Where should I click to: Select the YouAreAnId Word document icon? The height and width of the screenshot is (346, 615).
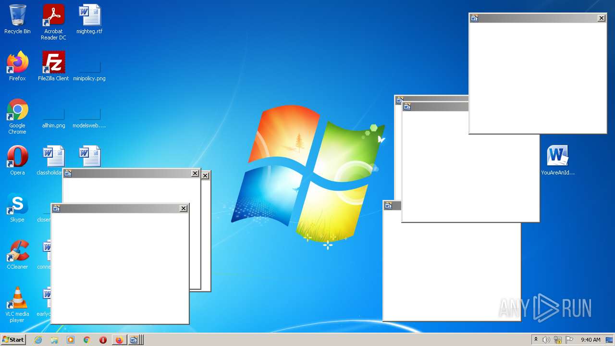point(558,161)
